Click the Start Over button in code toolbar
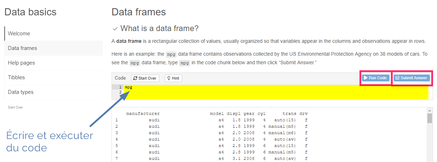Image resolution: width=437 pixels, height=162 pixels. [x=145, y=78]
